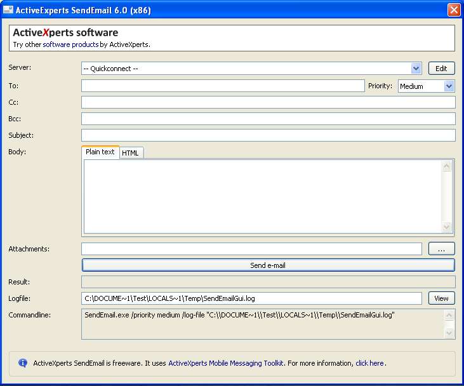The image size is (464, 386).
Task: Click the Send e-mail button
Action: point(268,265)
